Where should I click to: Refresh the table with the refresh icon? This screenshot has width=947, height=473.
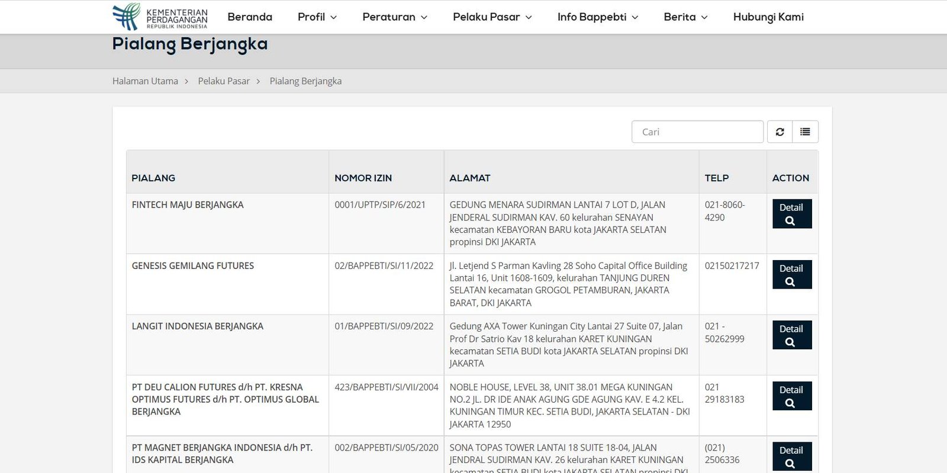(779, 132)
